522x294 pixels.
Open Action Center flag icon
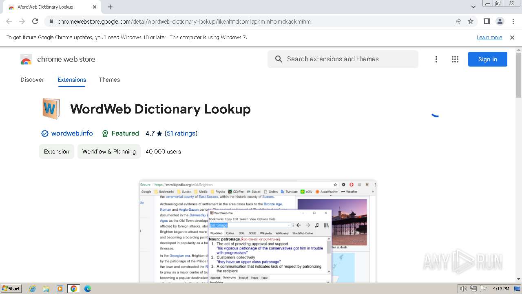482,289
